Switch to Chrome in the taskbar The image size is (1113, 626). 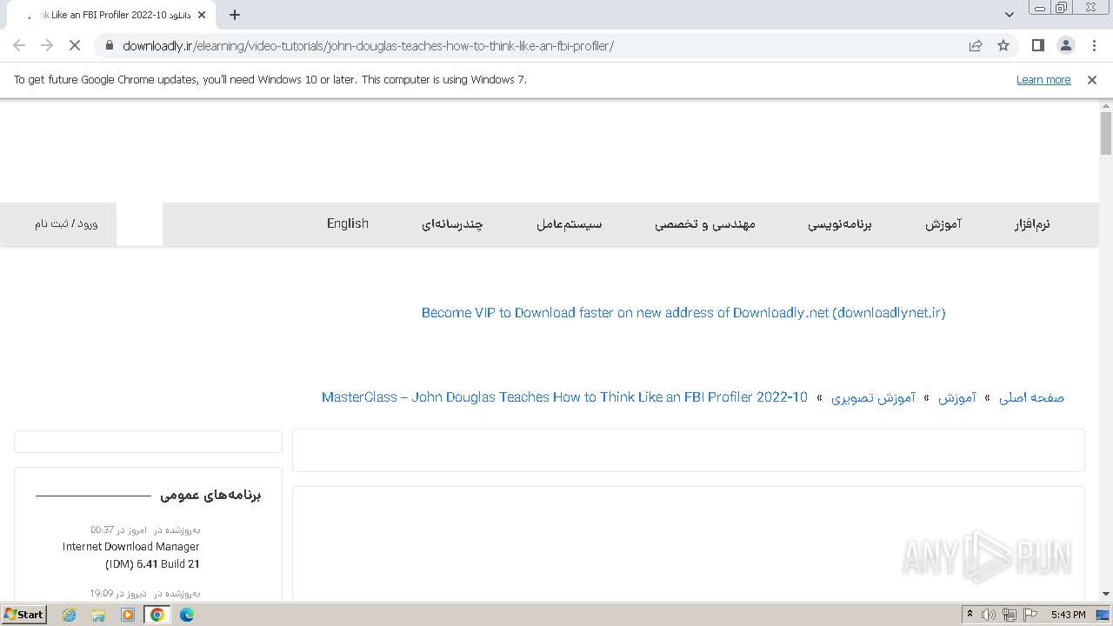tap(157, 615)
